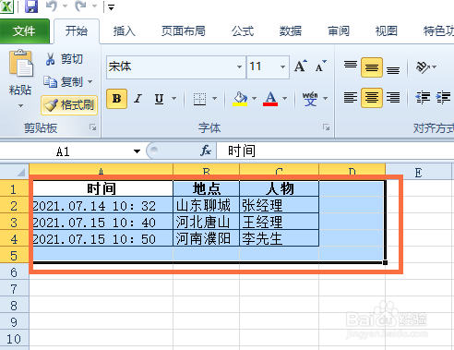Click the 复制 copy button

64,82
